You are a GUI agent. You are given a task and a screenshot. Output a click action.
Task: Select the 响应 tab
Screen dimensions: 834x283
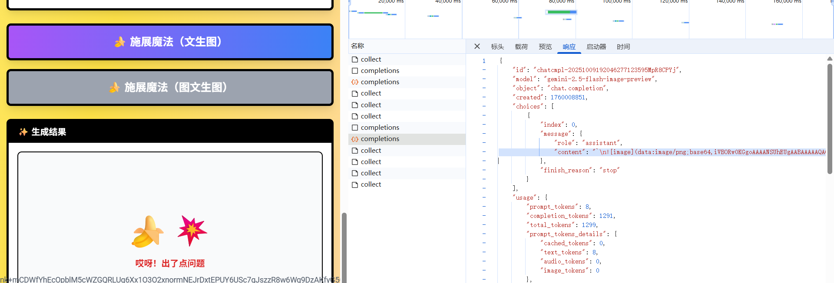[569, 47]
